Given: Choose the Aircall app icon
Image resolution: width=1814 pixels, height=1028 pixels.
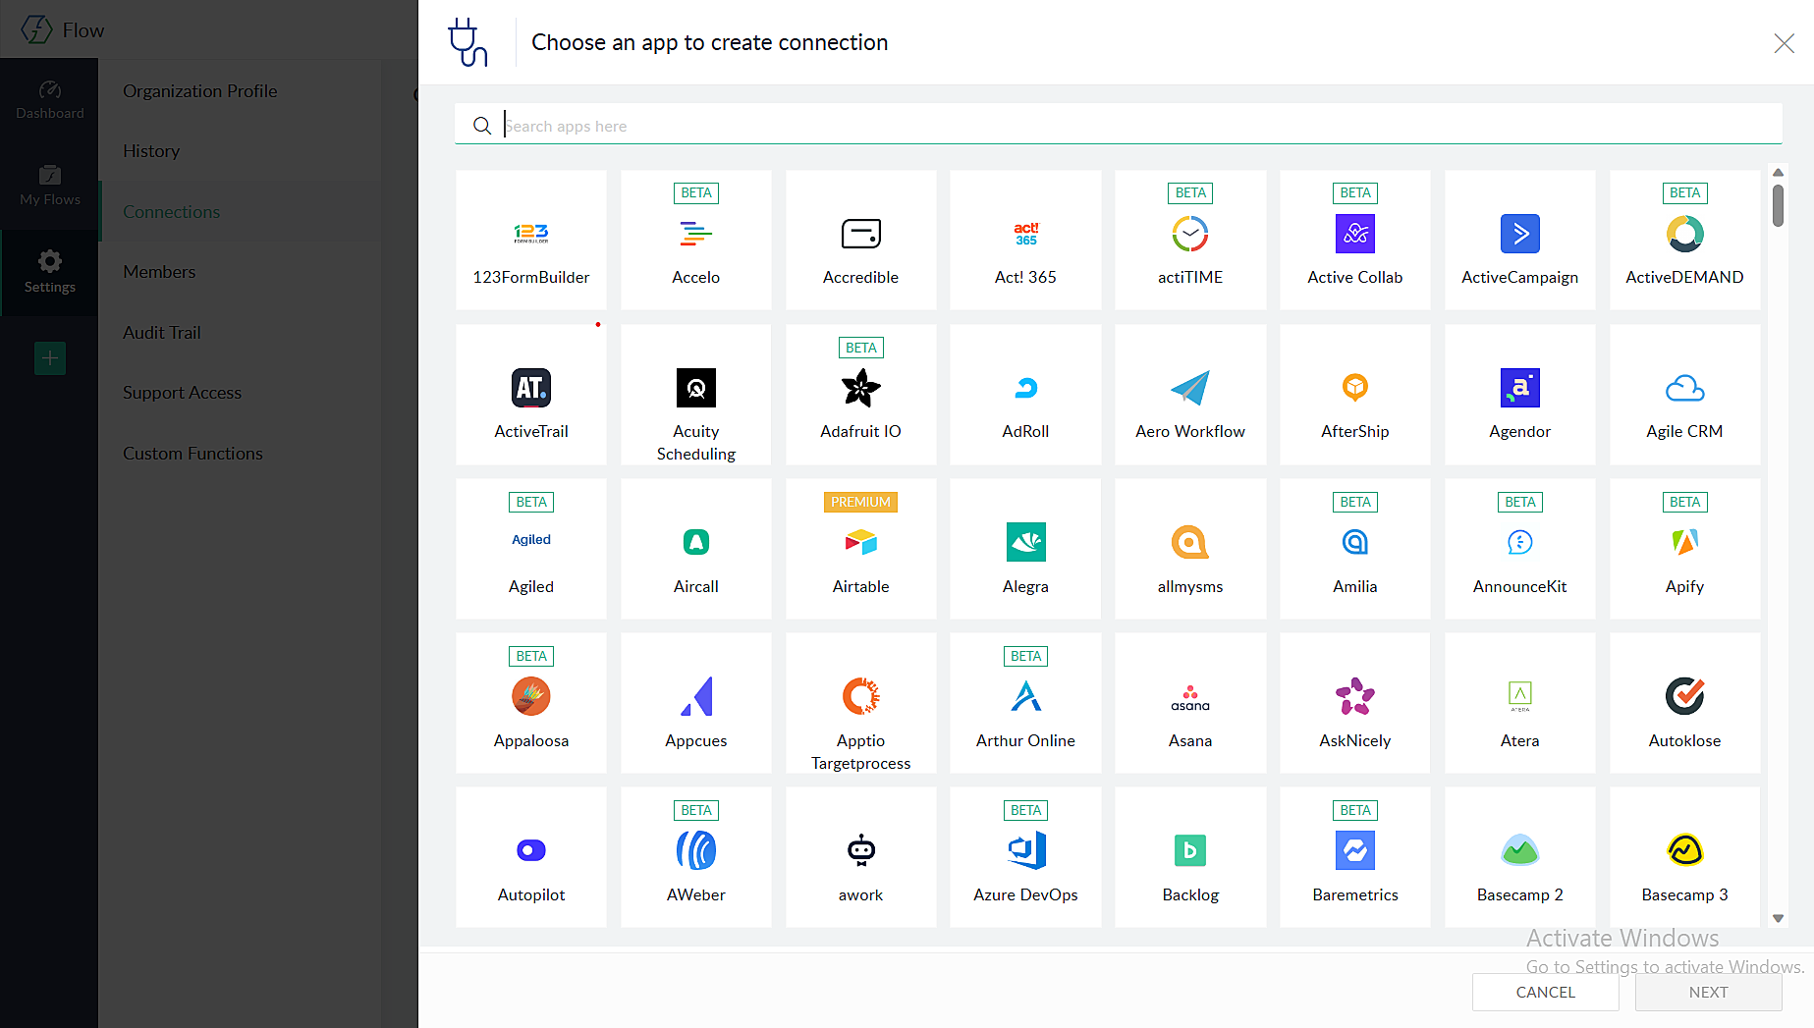Looking at the screenshot, I should 696,542.
